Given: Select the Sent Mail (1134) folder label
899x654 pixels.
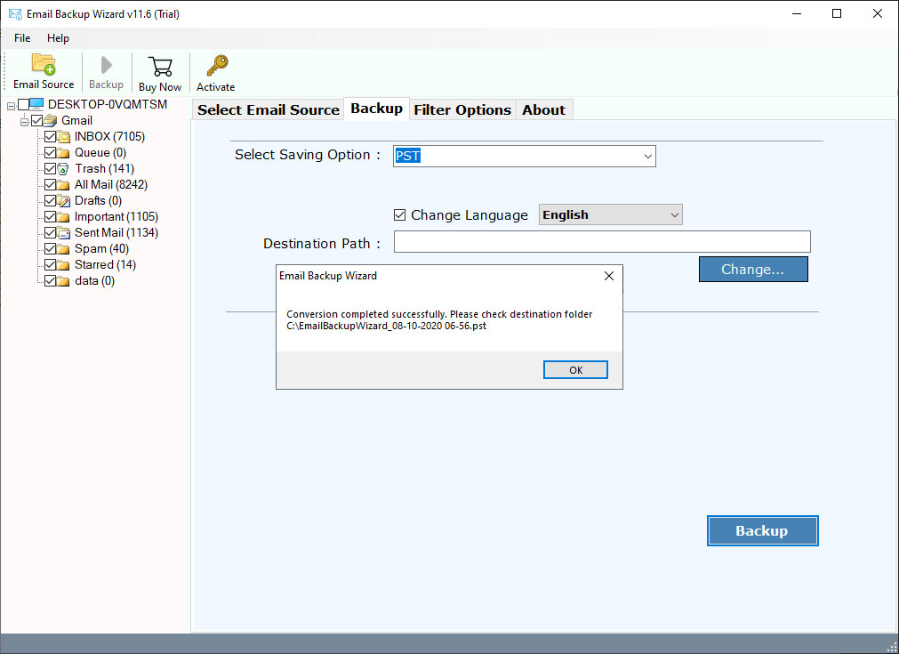Looking at the screenshot, I should pyautogui.click(x=116, y=233).
